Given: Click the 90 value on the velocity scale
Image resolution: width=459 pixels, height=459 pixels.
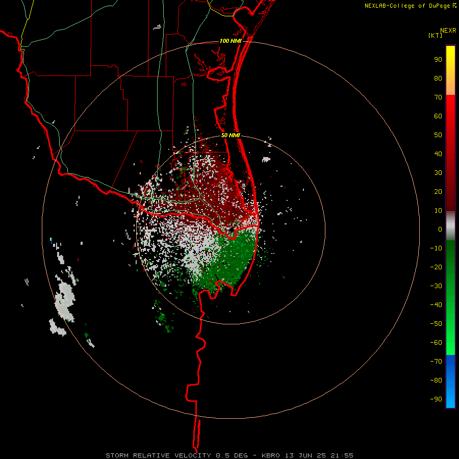Looking at the screenshot, I should tap(438, 60).
